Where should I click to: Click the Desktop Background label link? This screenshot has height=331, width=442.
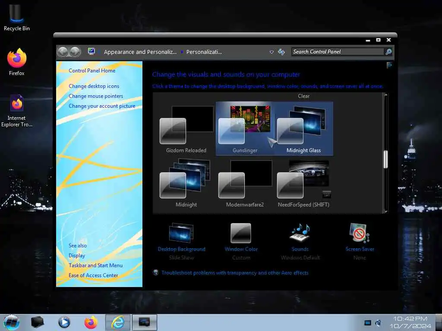tap(182, 249)
